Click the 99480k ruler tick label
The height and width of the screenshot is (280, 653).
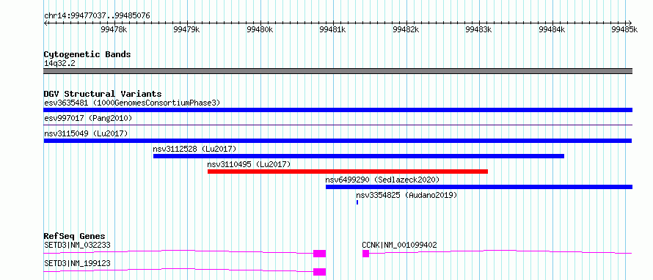(x=260, y=29)
